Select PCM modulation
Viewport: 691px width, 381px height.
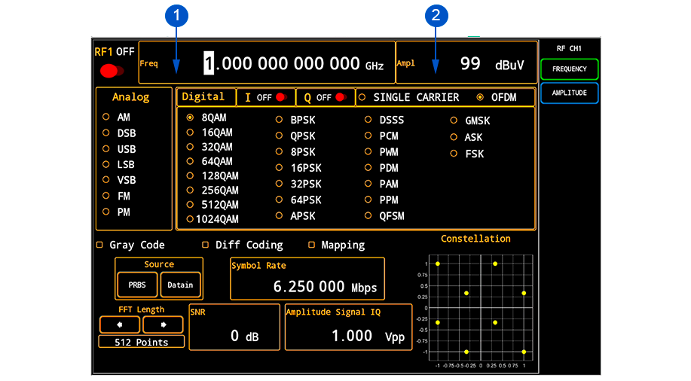click(368, 136)
